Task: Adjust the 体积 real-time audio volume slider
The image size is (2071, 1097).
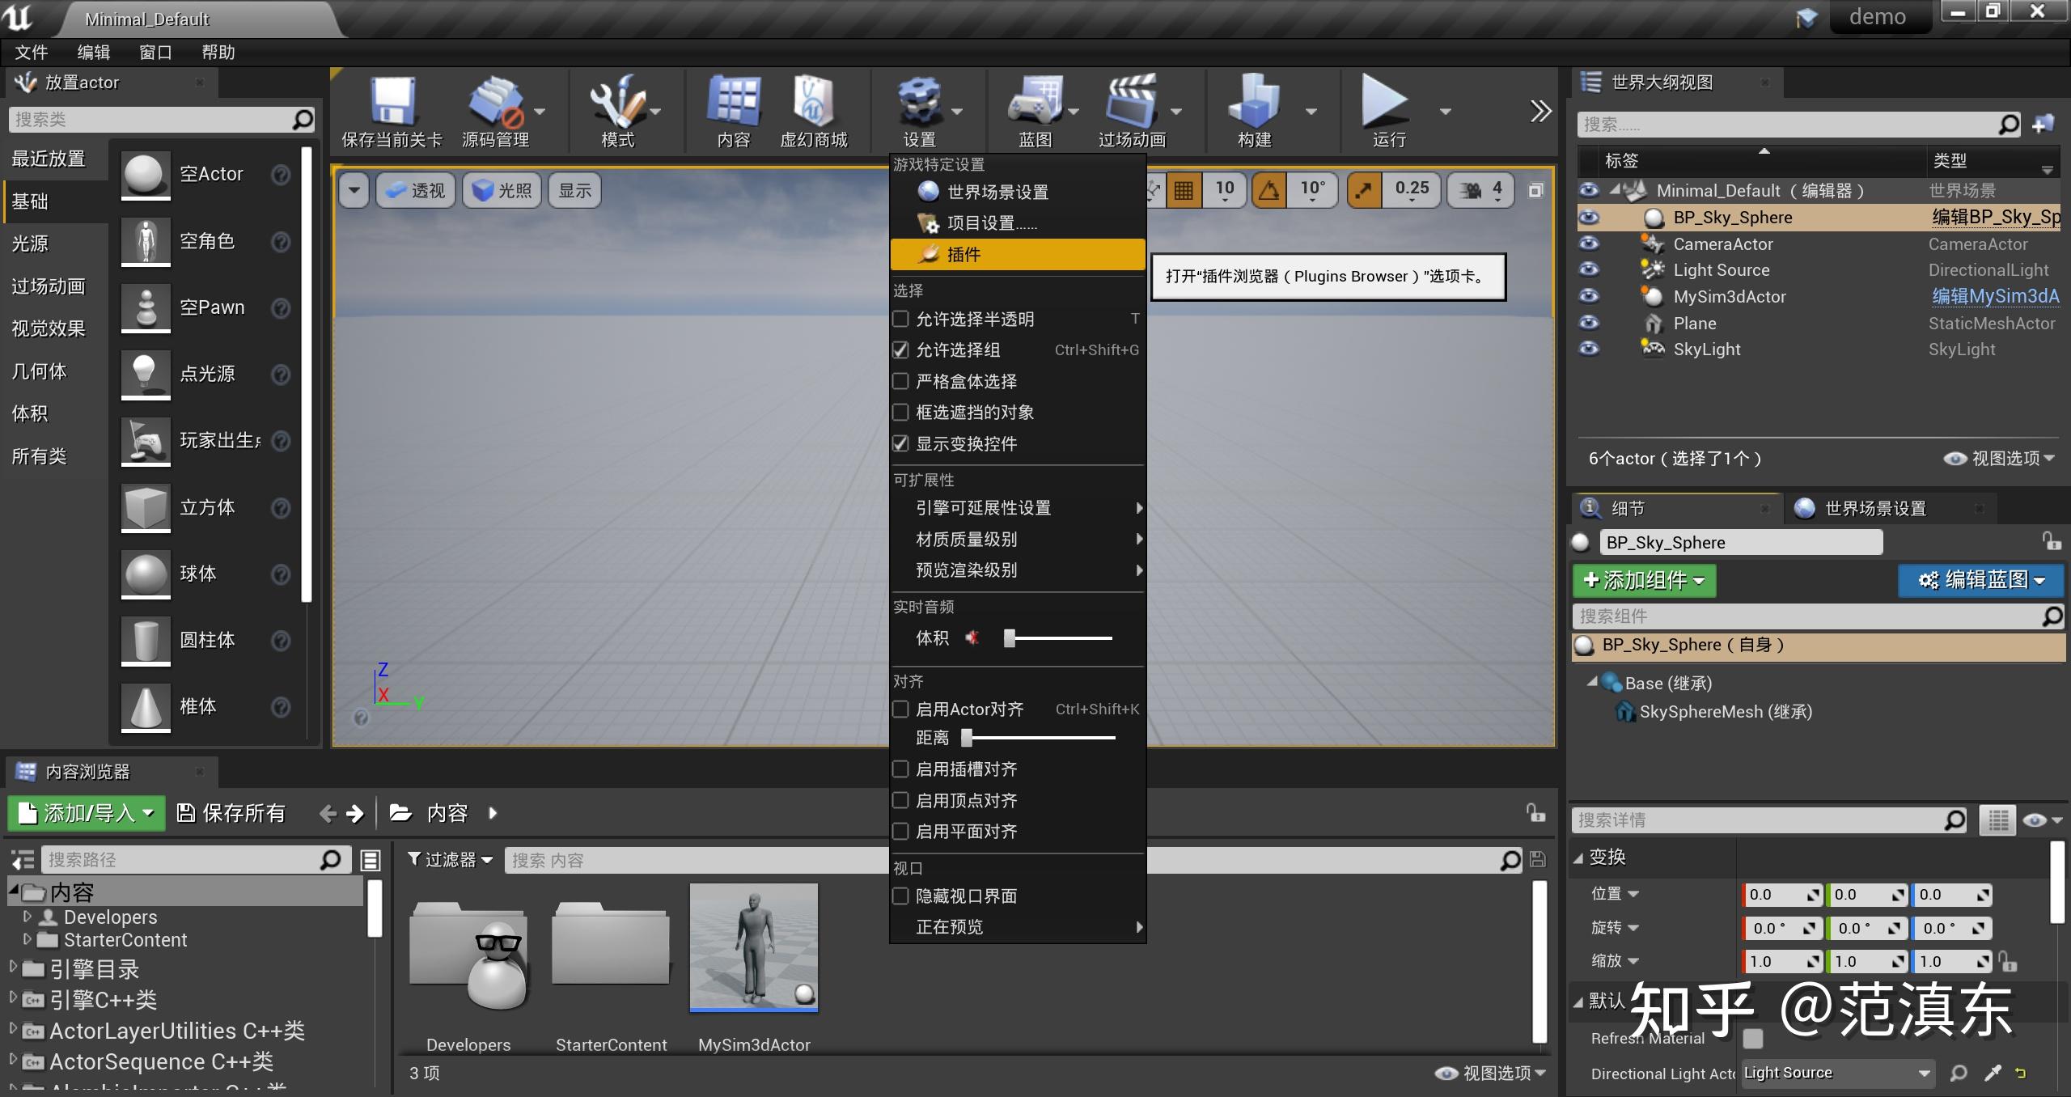Action: 1008,638
